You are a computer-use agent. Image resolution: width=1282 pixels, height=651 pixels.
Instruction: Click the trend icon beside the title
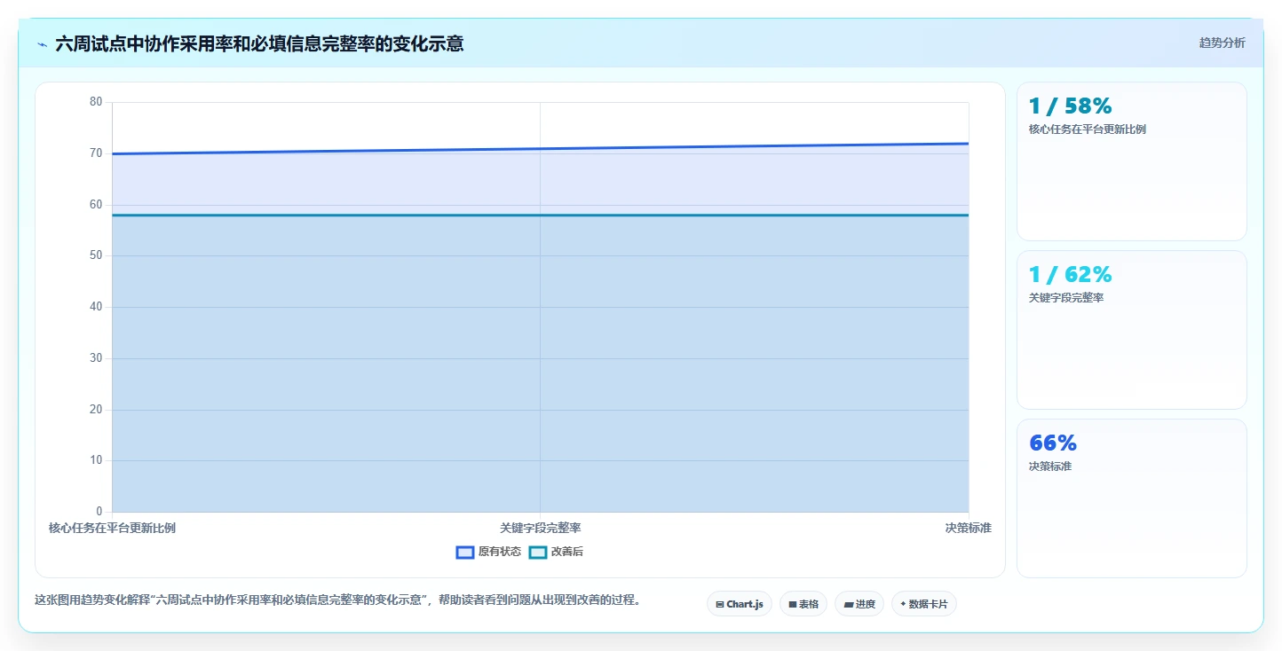[42, 44]
